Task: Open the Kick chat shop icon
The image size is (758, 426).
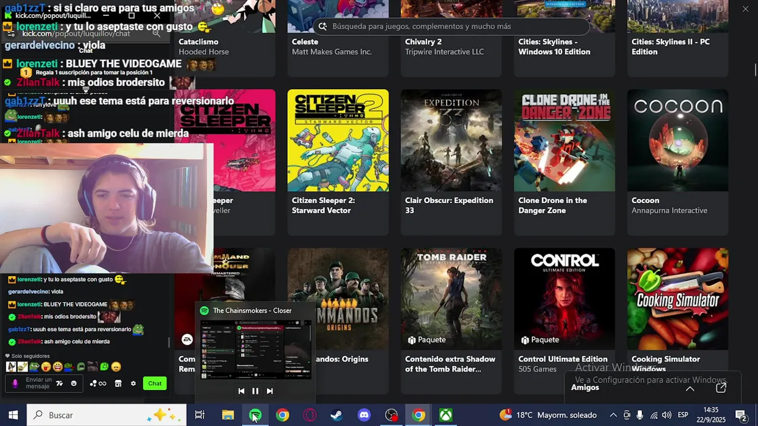Action: pyautogui.click(x=118, y=383)
